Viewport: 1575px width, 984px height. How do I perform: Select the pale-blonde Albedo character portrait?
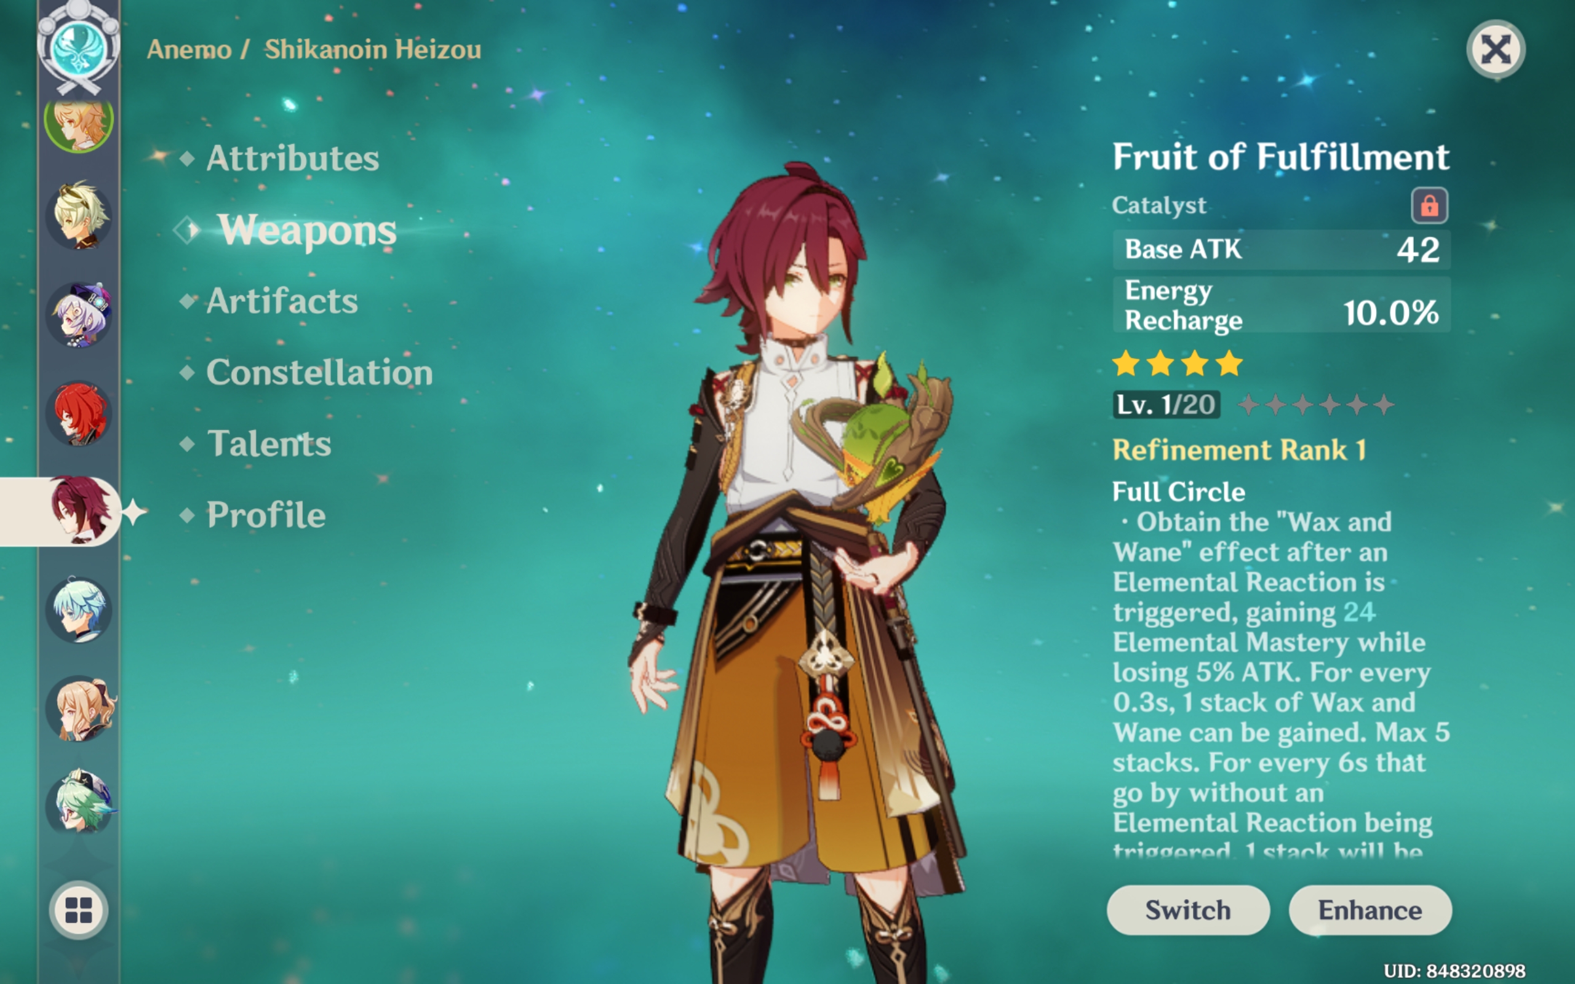(79, 215)
